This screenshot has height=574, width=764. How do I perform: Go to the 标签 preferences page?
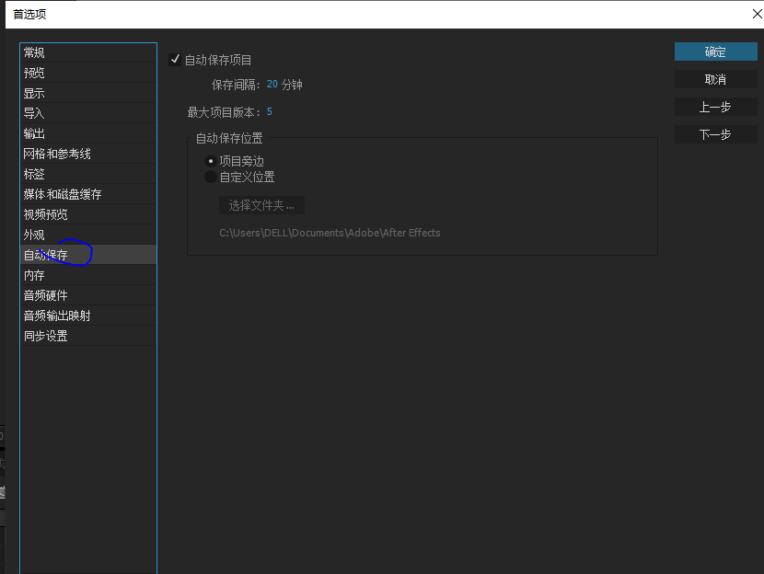click(88, 174)
